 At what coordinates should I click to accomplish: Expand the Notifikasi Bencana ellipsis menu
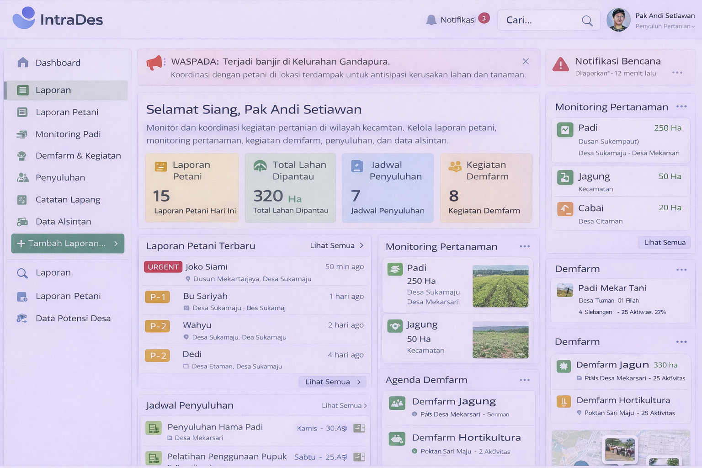(x=677, y=73)
